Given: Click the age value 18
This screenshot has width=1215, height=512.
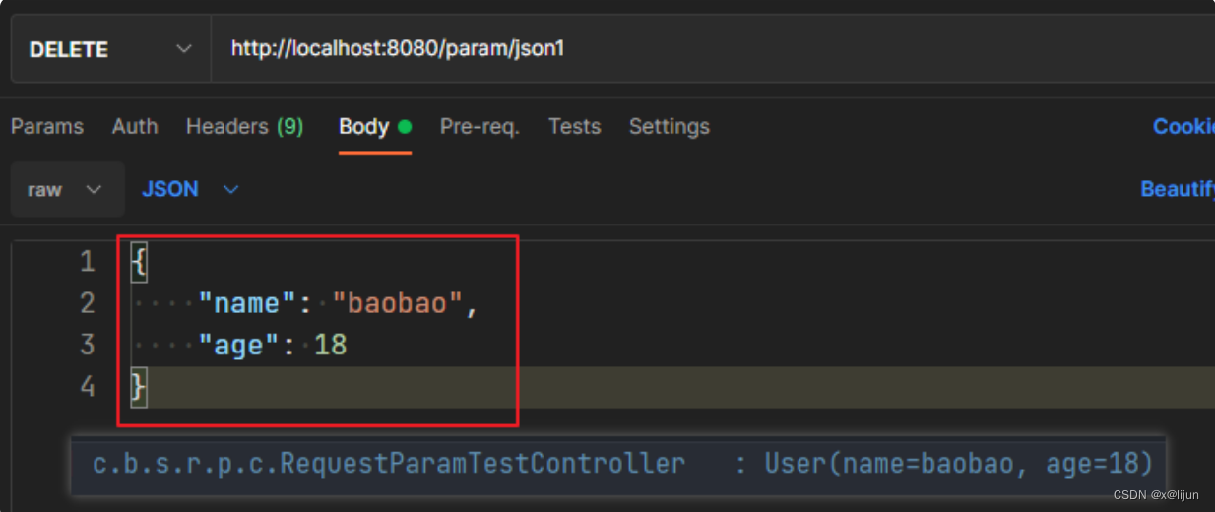Looking at the screenshot, I should point(330,345).
